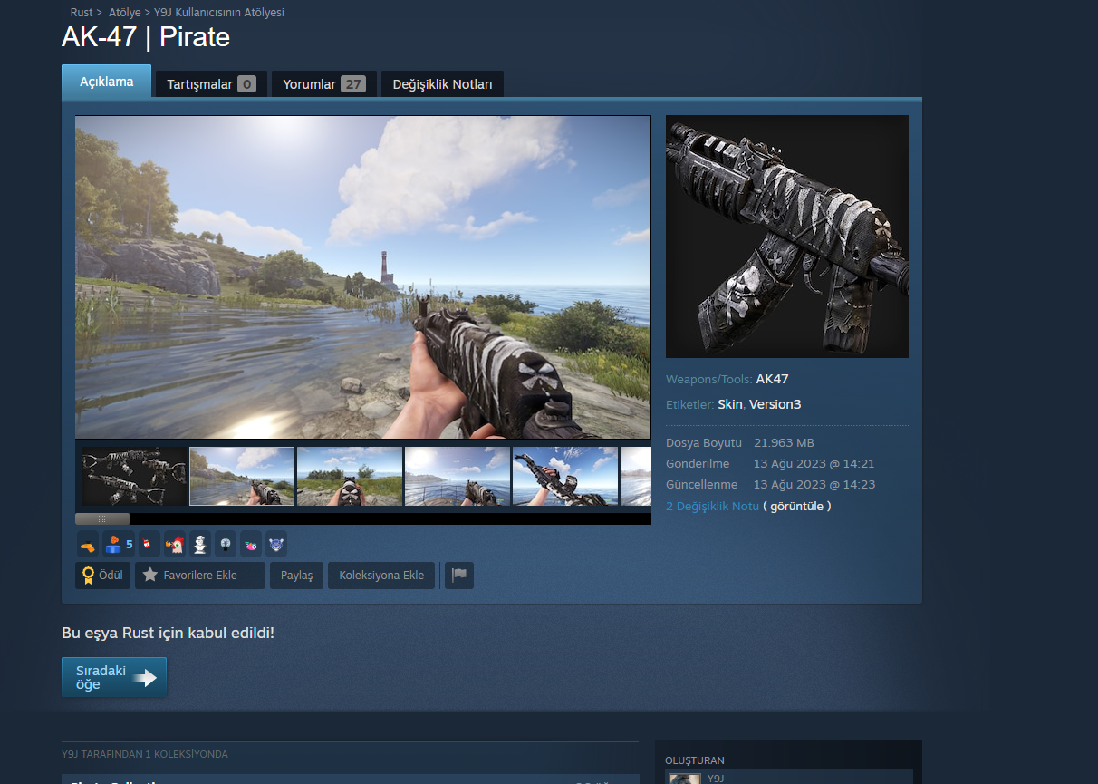The width and height of the screenshot is (1098, 784).
Task: Click text Bu eşya Rust için kabul edildi!
Action: [168, 632]
